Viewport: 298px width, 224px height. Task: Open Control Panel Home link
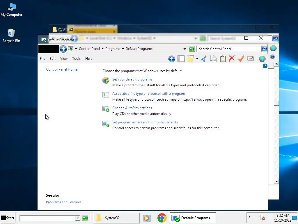click(x=62, y=69)
